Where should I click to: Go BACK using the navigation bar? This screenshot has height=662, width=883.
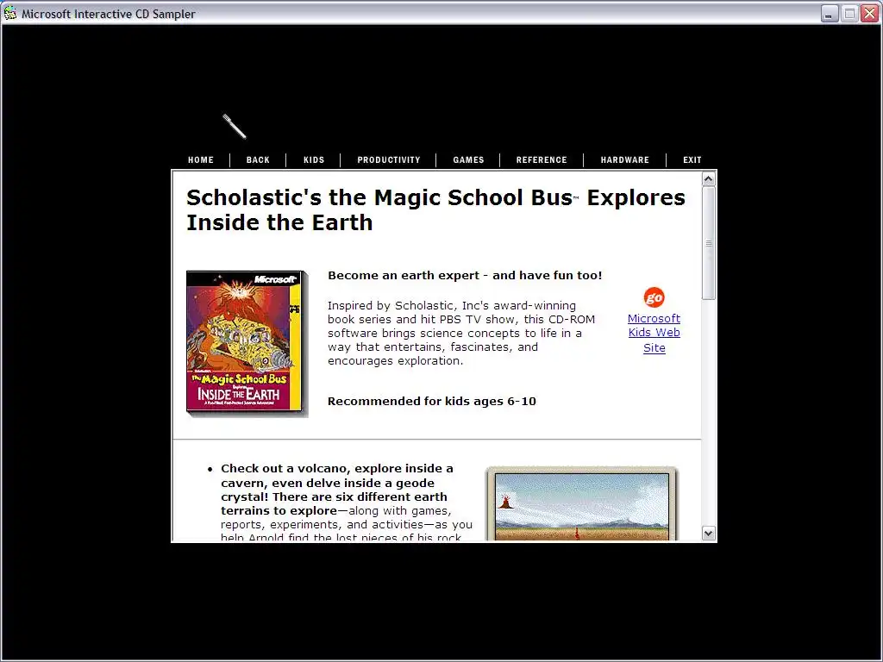[258, 159]
